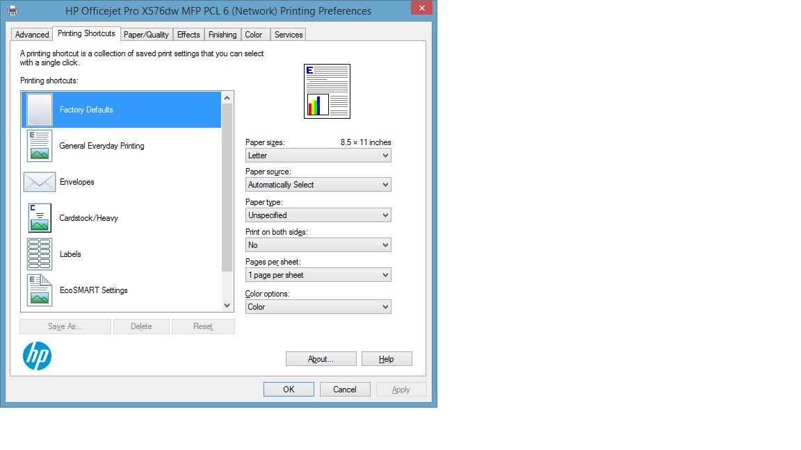Open the Advanced tab
The height and width of the screenshot is (450, 801).
point(32,35)
